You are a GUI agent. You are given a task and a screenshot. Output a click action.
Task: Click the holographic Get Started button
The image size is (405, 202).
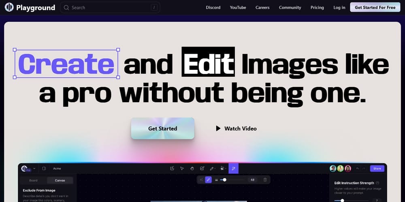pyautogui.click(x=162, y=128)
